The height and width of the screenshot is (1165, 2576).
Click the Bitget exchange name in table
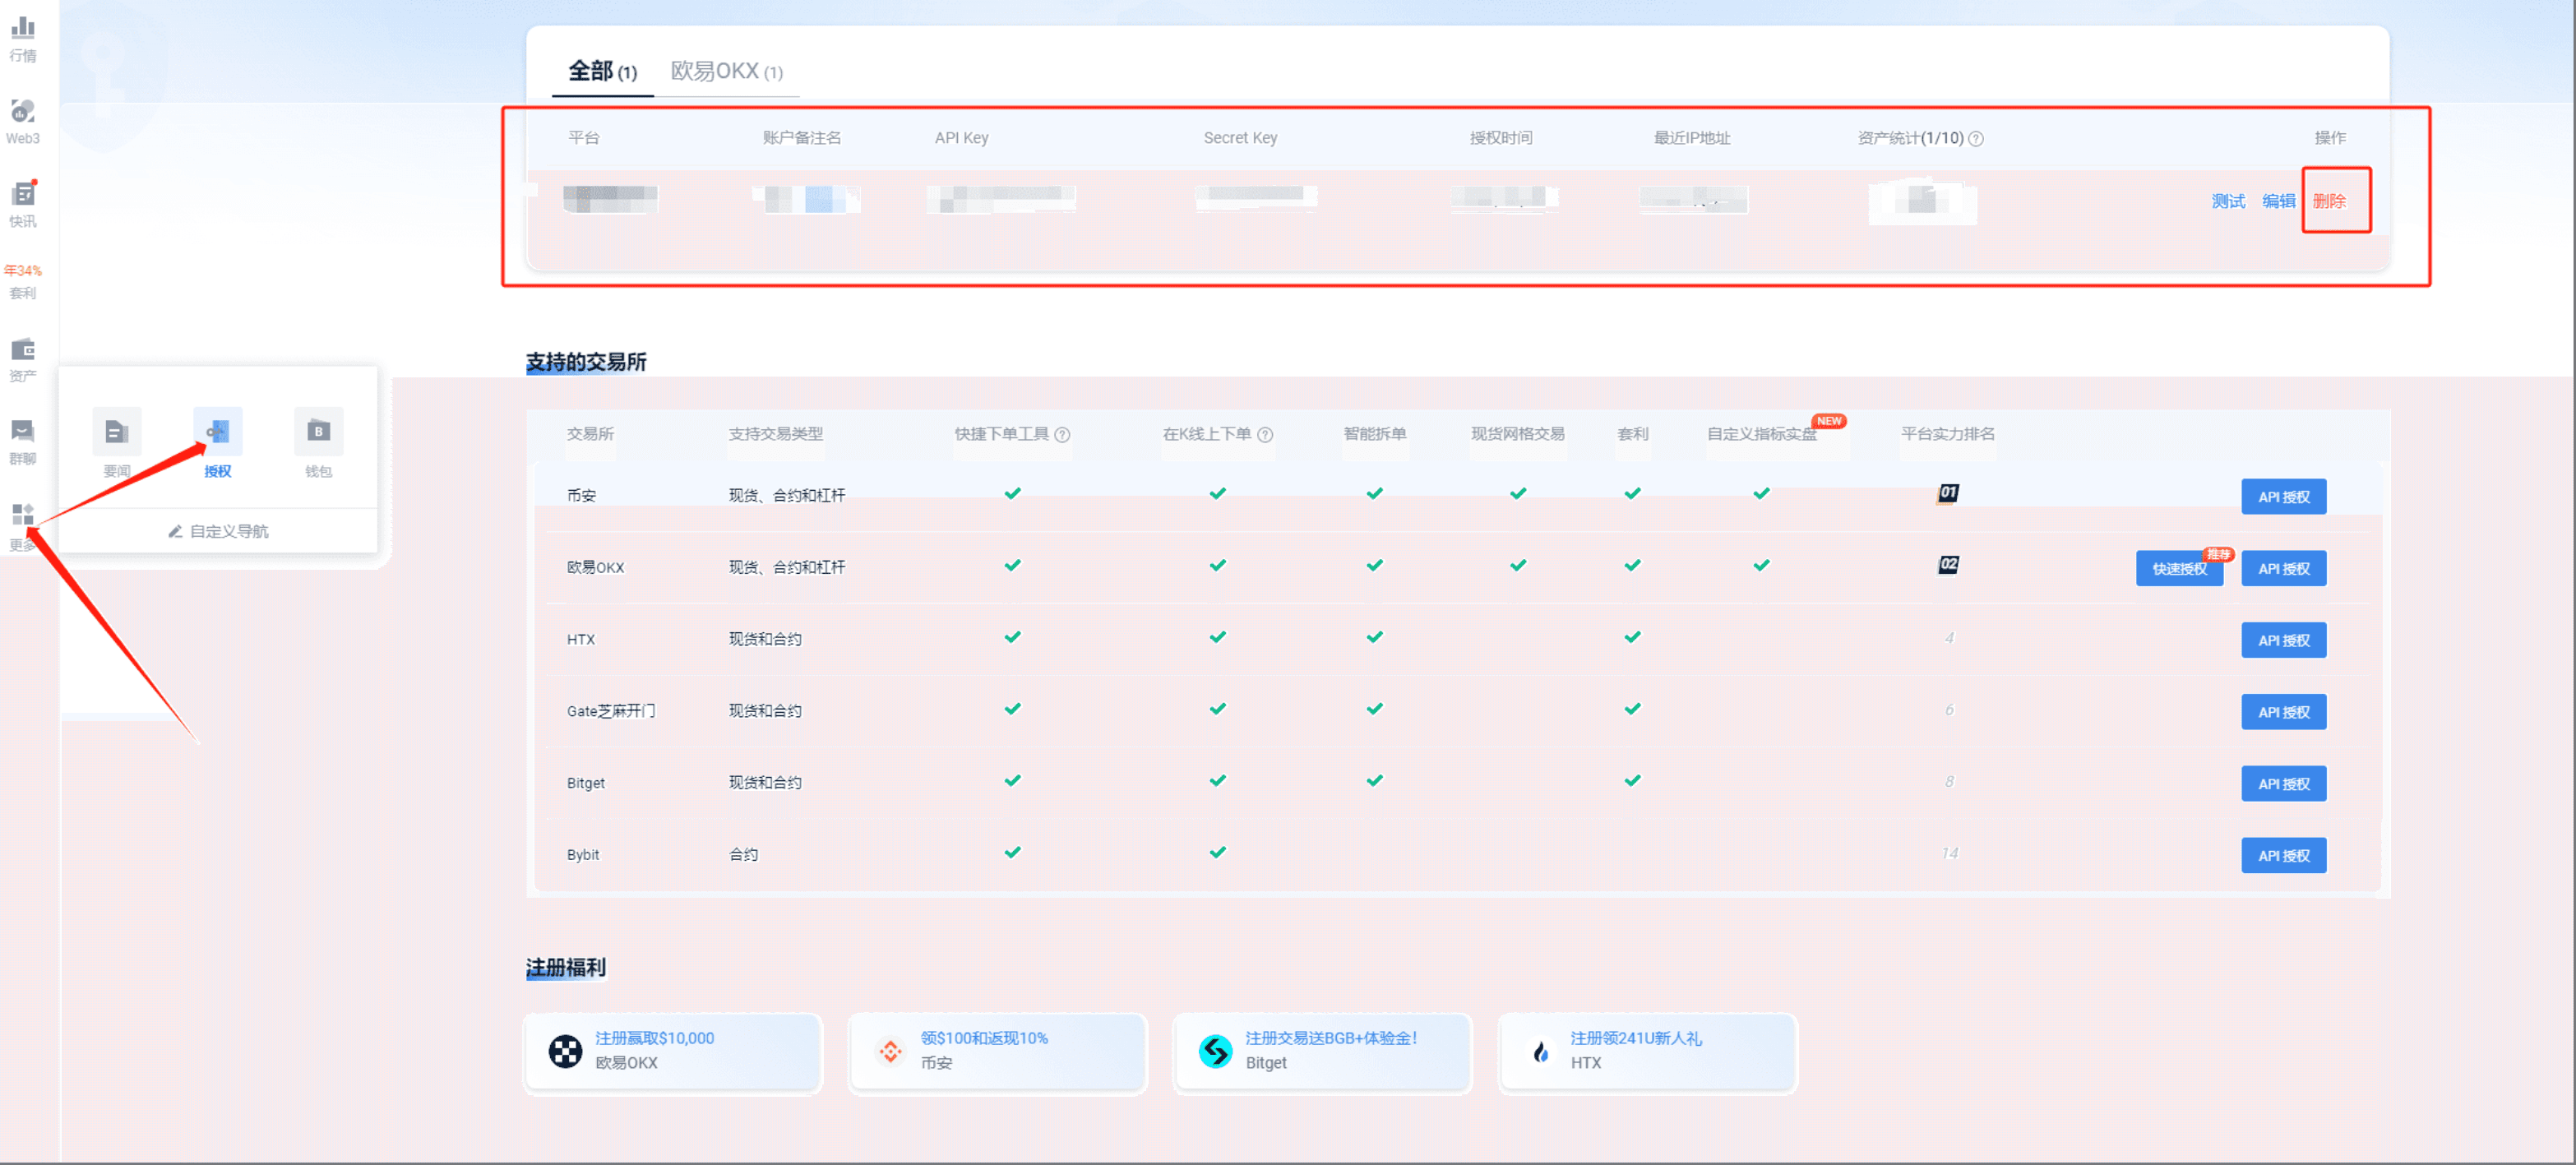click(586, 783)
